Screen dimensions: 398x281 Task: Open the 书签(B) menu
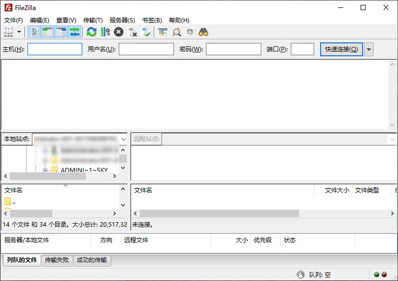click(x=152, y=20)
